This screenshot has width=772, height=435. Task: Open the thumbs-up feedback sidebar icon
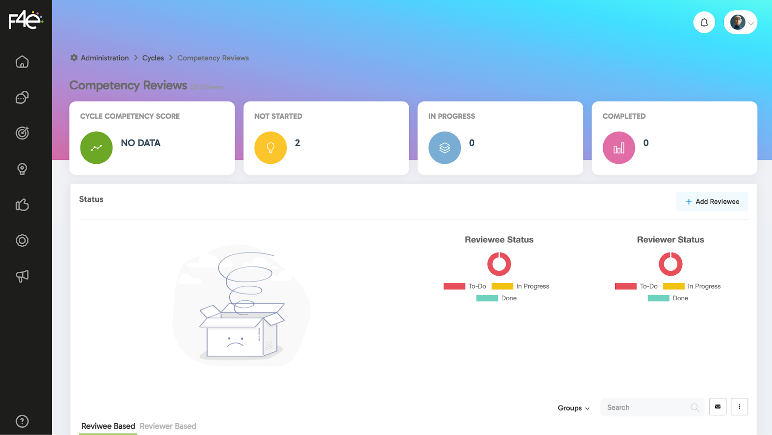(x=22, y=205)
